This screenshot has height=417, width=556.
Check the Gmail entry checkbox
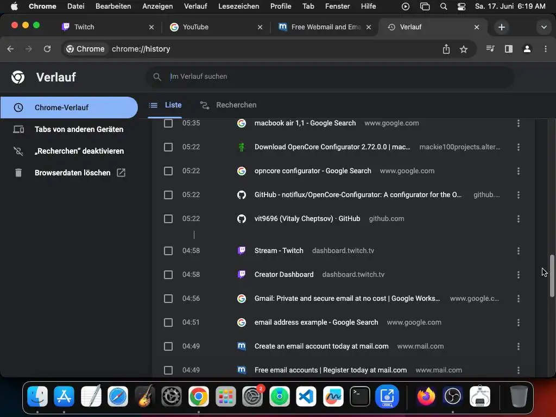coord(168,299)
